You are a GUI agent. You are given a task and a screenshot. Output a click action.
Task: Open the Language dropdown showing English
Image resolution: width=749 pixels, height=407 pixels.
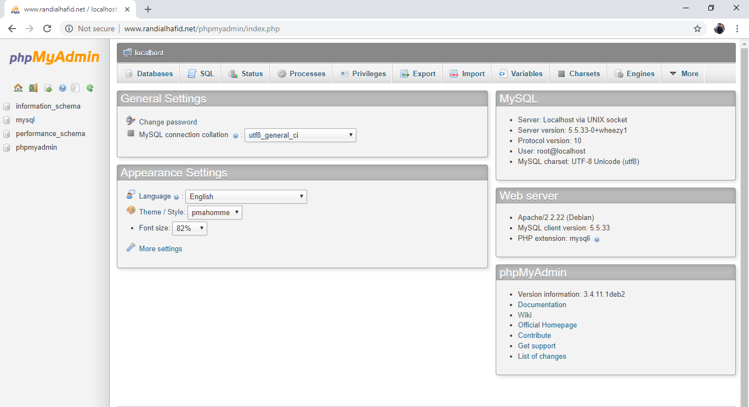[x=246, y=196]
